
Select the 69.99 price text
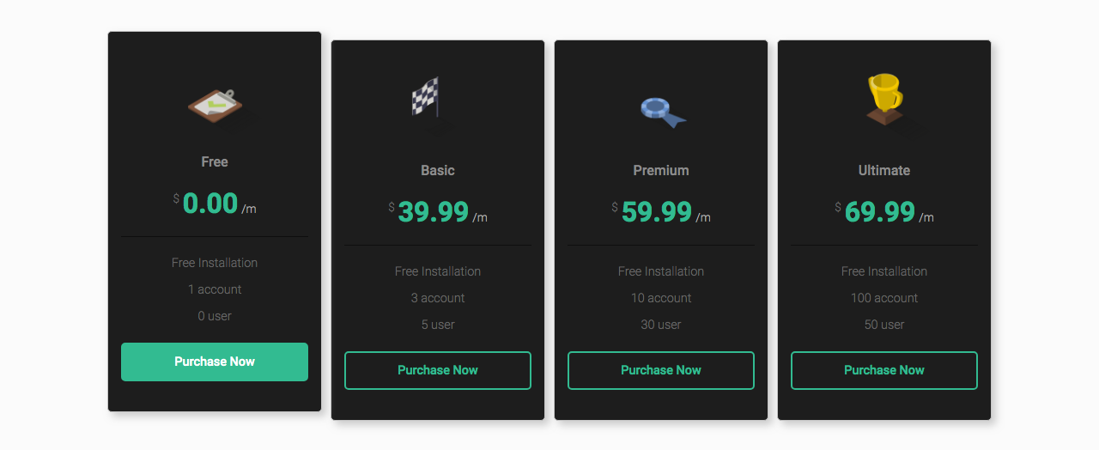pyautogui.click(x=880, y=212)
